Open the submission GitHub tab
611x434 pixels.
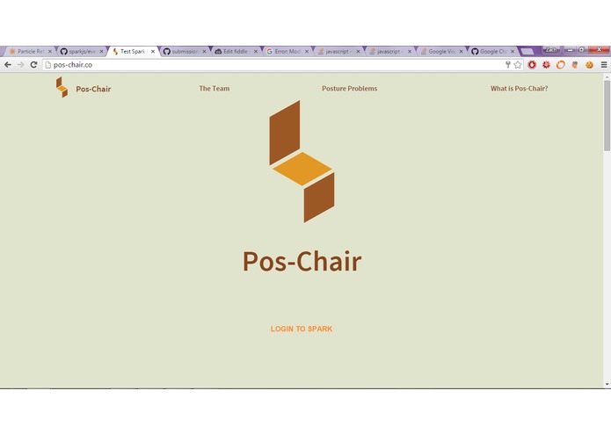click(x=184, y=51)
